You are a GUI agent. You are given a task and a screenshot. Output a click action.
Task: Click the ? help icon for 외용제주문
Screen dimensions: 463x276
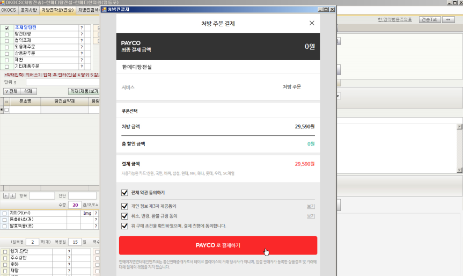pos(82,47)
